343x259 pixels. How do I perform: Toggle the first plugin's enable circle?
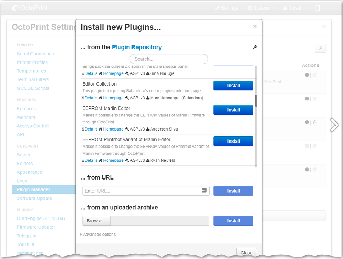coord(307,75)
